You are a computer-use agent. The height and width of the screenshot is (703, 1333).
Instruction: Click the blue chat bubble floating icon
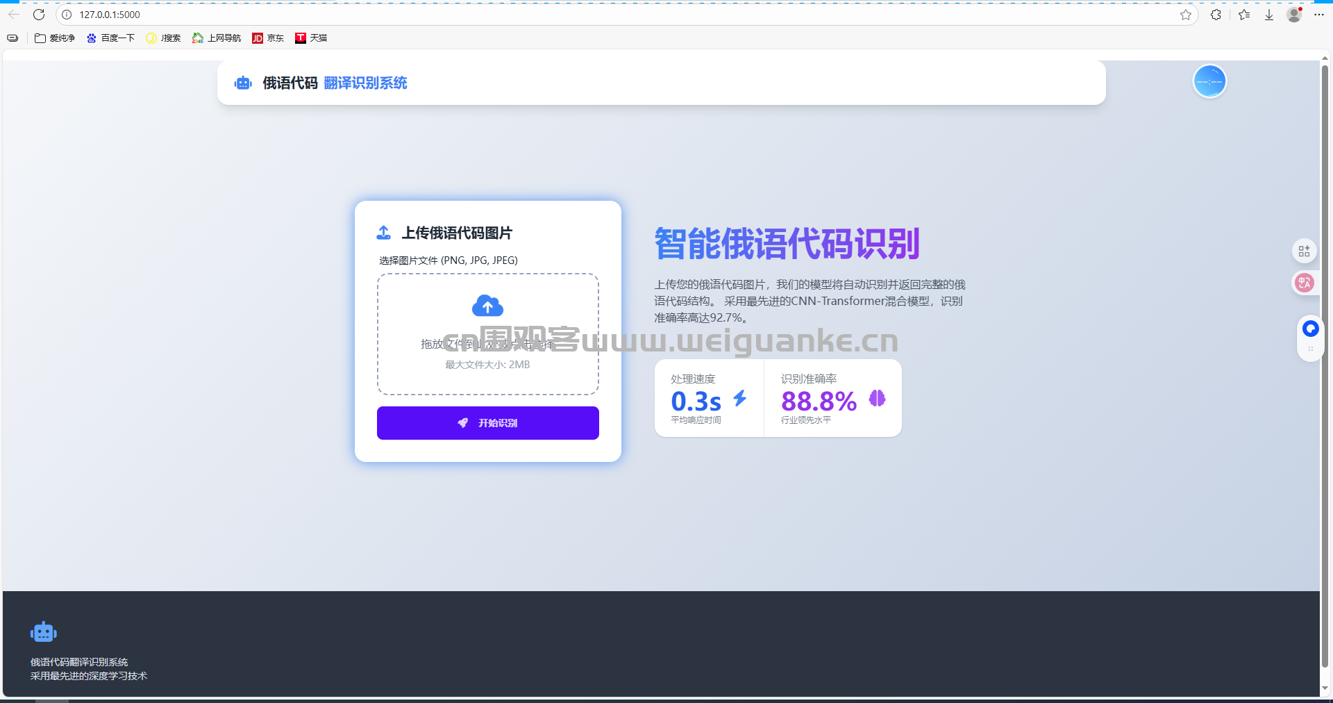(x=1310, y=329)
